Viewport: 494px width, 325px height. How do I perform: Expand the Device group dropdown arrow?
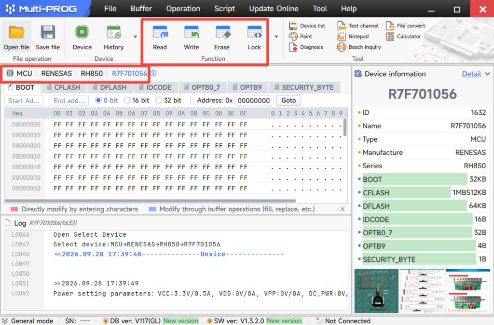pos(136,37)
